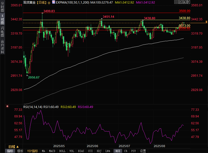Click the 2956.67 low price label
Screen dimensions: 208x153
click(x=34, y=77)
